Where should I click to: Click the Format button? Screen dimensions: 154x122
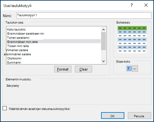63,69
